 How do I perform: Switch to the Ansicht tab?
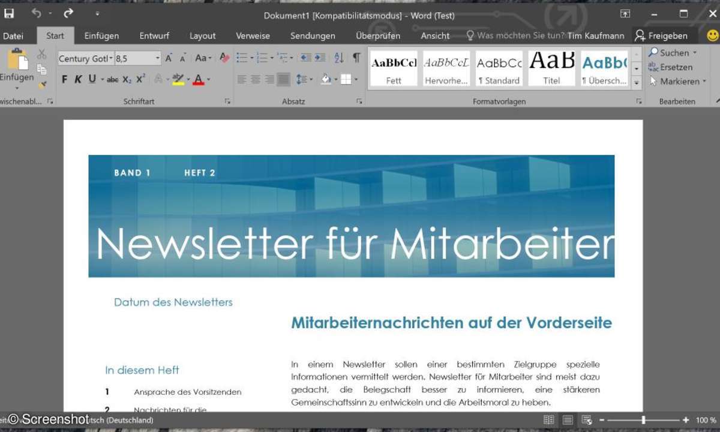(x=435, y=36)
